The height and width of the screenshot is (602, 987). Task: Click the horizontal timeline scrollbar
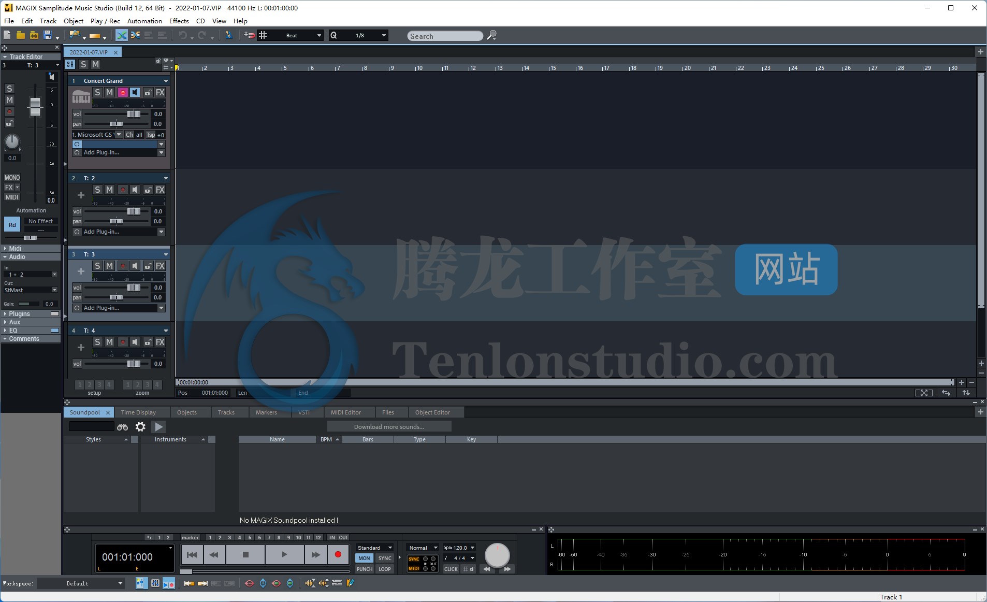click(x=564, y=382)
